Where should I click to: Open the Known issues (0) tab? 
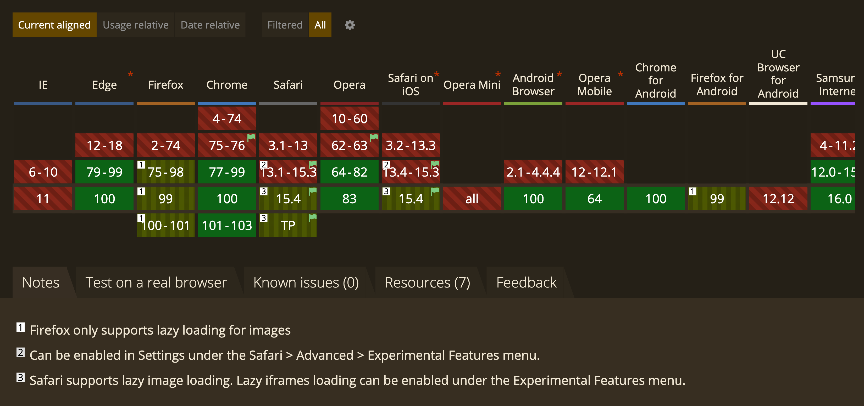(x=306, y=282)
